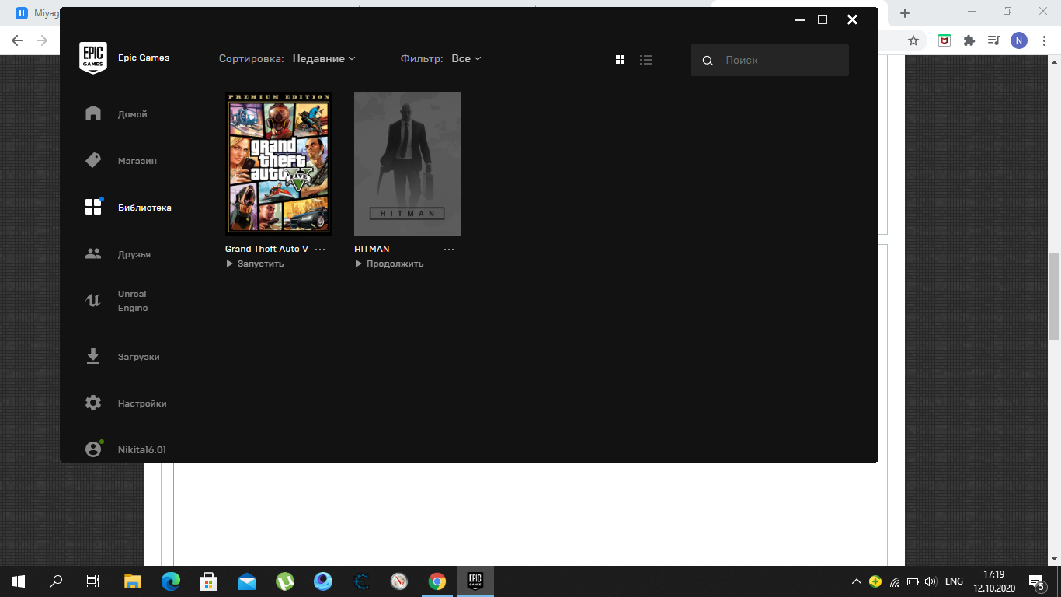Open the Mail app from the taskbar
The height and width of the screenshot is (597, 1061).
[247, 581]
